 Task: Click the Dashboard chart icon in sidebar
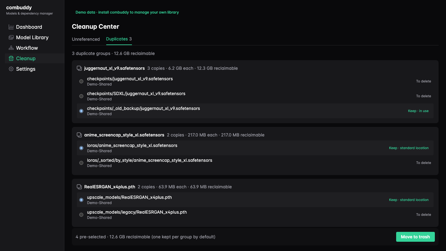click(11, 27)
